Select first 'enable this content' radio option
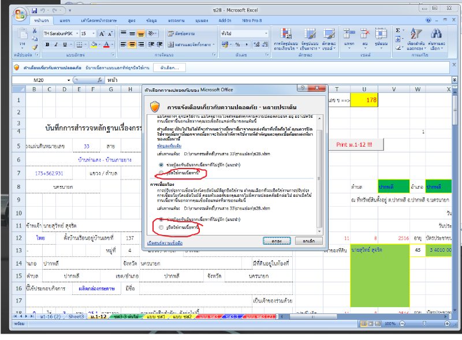 click(x=161, y=173)
